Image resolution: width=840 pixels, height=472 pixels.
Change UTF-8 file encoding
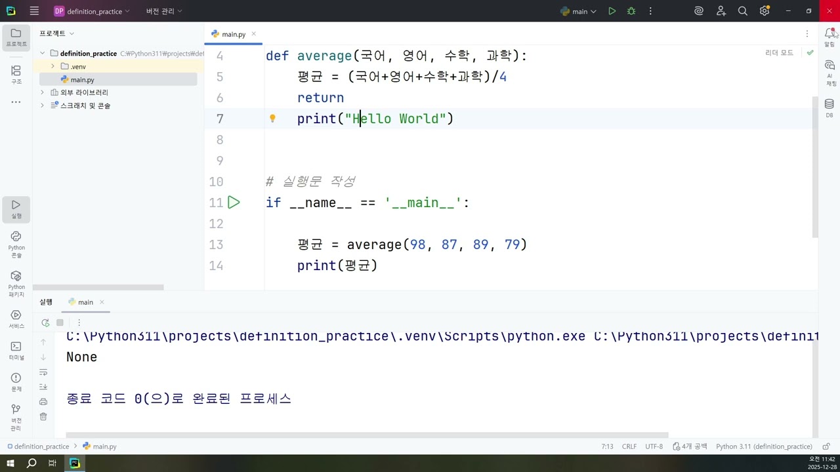(x=654, y=446)
